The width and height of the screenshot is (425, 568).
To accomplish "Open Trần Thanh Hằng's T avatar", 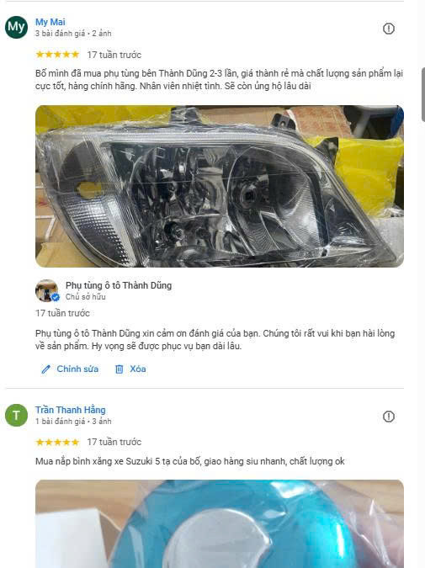I will 16,415.
